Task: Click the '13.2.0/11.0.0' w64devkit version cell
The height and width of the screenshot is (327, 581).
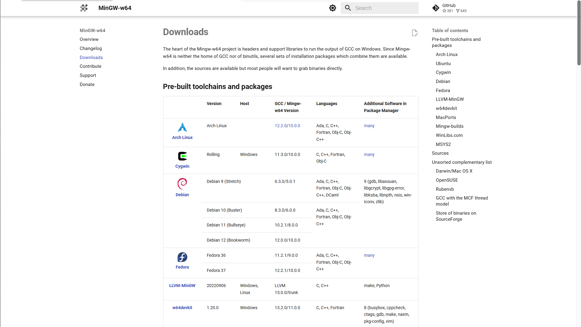Action: pos(287,308)
